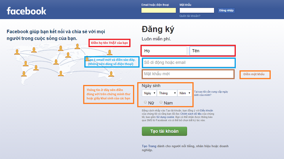Click the Họ name field

pos(164,51)
